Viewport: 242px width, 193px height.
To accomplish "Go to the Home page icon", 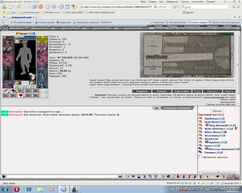I will 48,7.
